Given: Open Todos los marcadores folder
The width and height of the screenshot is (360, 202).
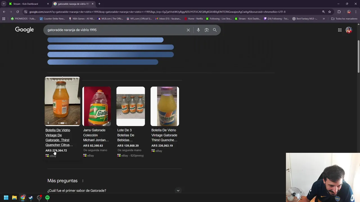Looking at the screenshot, I should [344, 19].
